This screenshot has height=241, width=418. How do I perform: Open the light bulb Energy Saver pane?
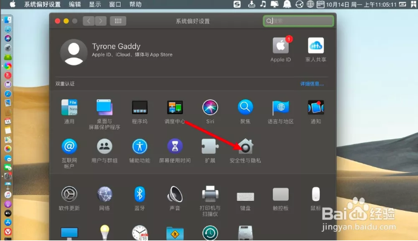104,233
